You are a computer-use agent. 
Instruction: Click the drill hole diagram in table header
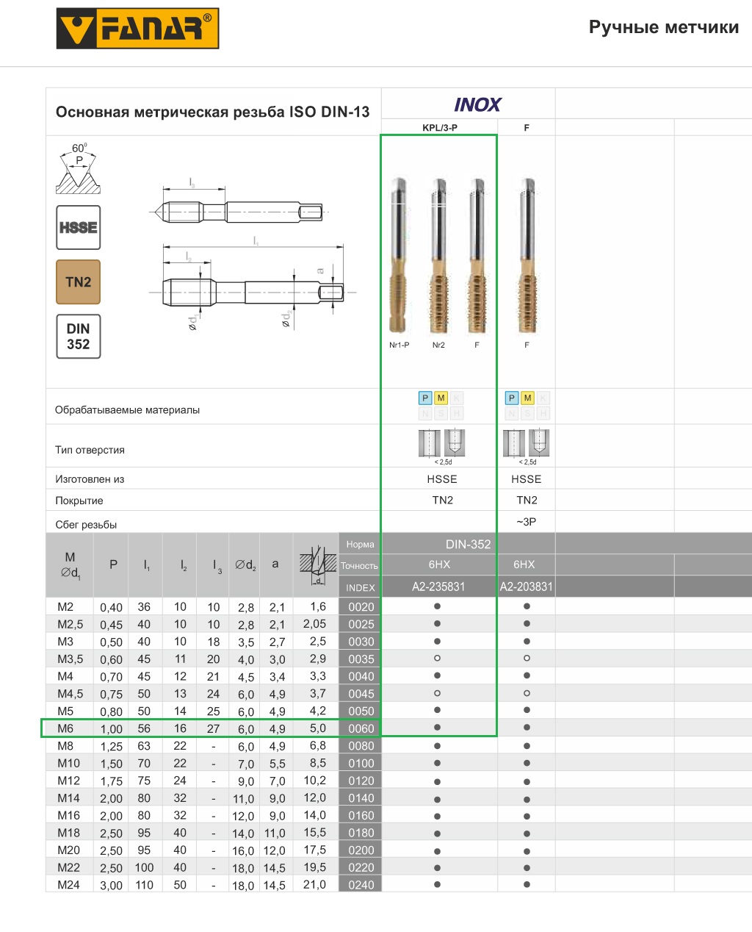317,566
